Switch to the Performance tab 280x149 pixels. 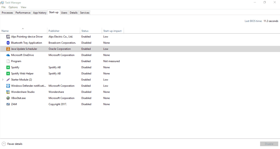click(x=23, y=13)
